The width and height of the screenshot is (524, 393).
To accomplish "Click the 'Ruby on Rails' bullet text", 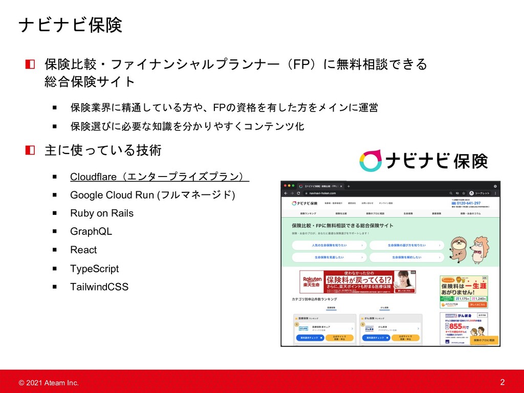I will (x=102, y=213).
